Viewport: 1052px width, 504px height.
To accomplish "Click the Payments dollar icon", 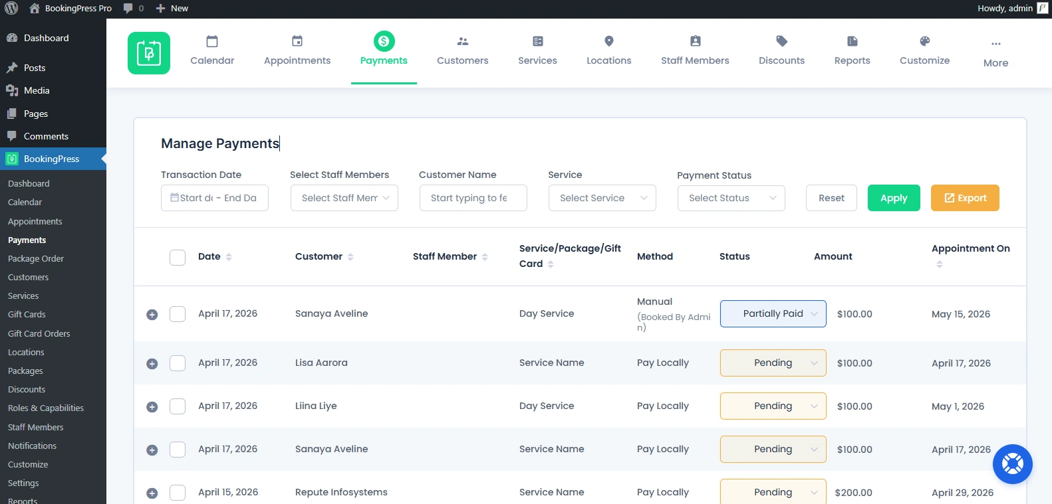I will pyautogui.click(x=384, y=41).
